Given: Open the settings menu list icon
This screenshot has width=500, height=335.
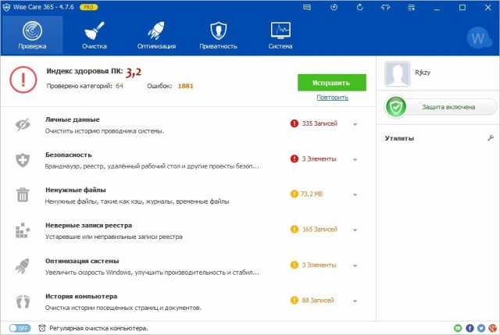Looking at the screenshot, I should (411, 7).
